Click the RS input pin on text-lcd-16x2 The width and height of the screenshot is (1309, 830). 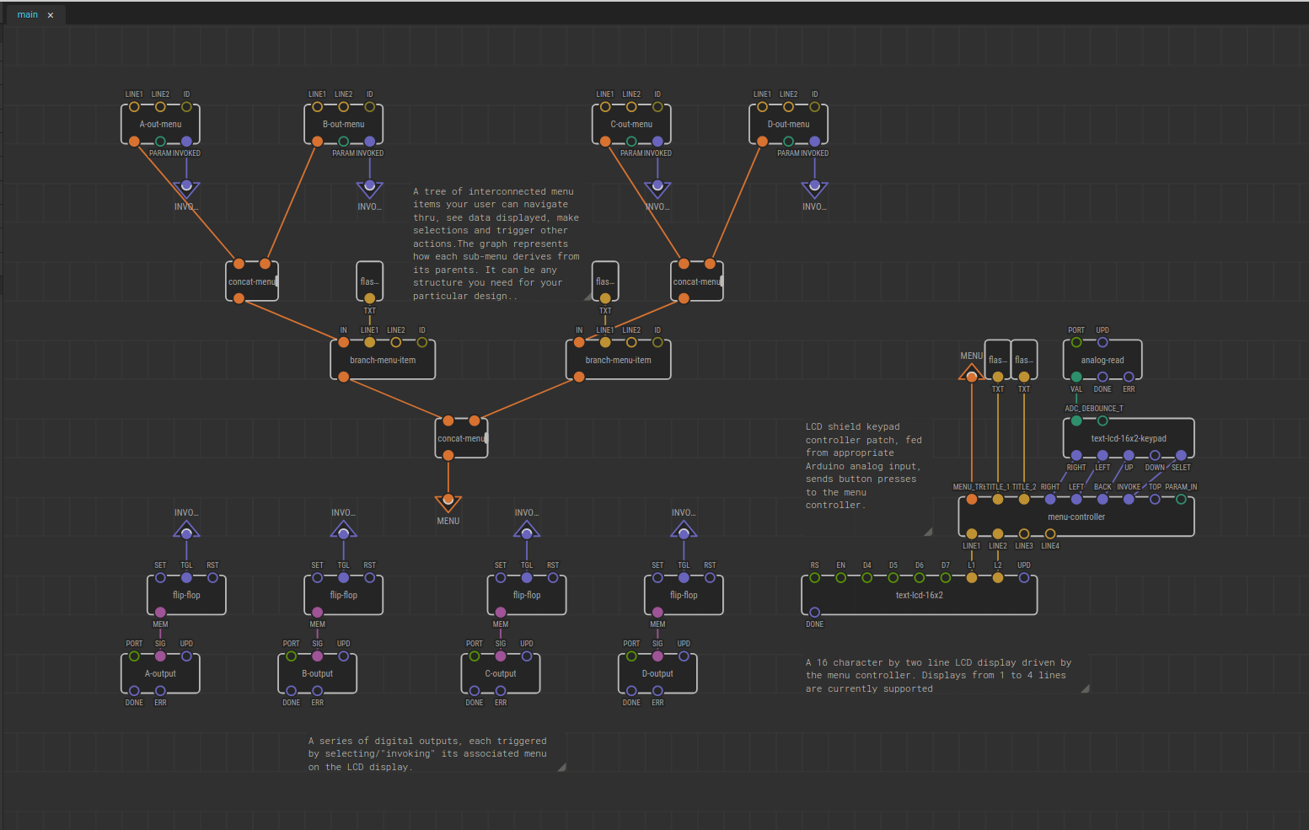[814, 578]
